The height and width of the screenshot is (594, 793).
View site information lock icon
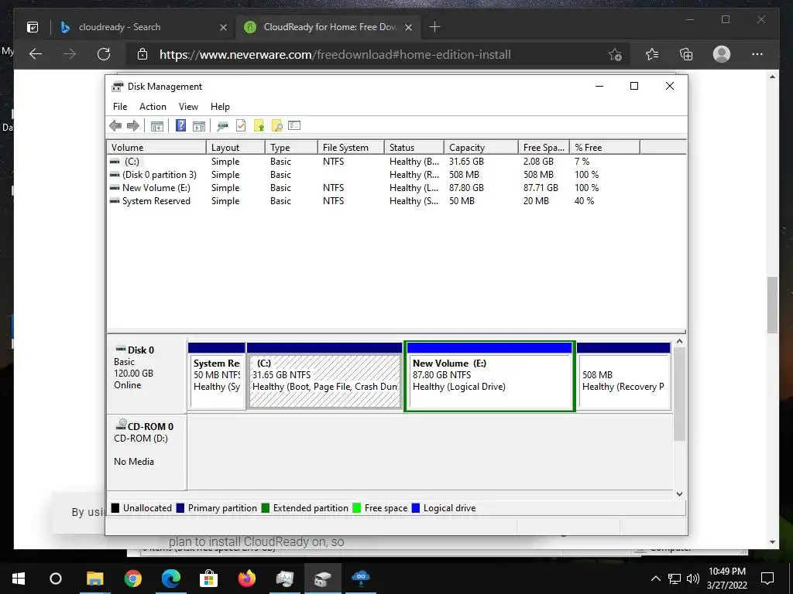(142, 54)
